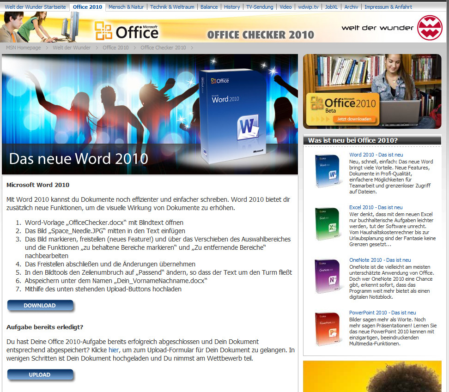Click step 'Abspeichern unter dem Namen' text
Image resolution: width=449 pixels, height=392 pixels.
point(116,281)
